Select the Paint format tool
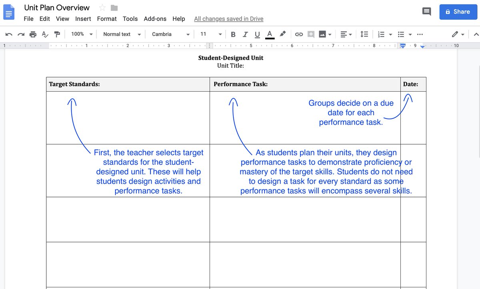Viewport: 480px width, 289px height. coord(57,34)
